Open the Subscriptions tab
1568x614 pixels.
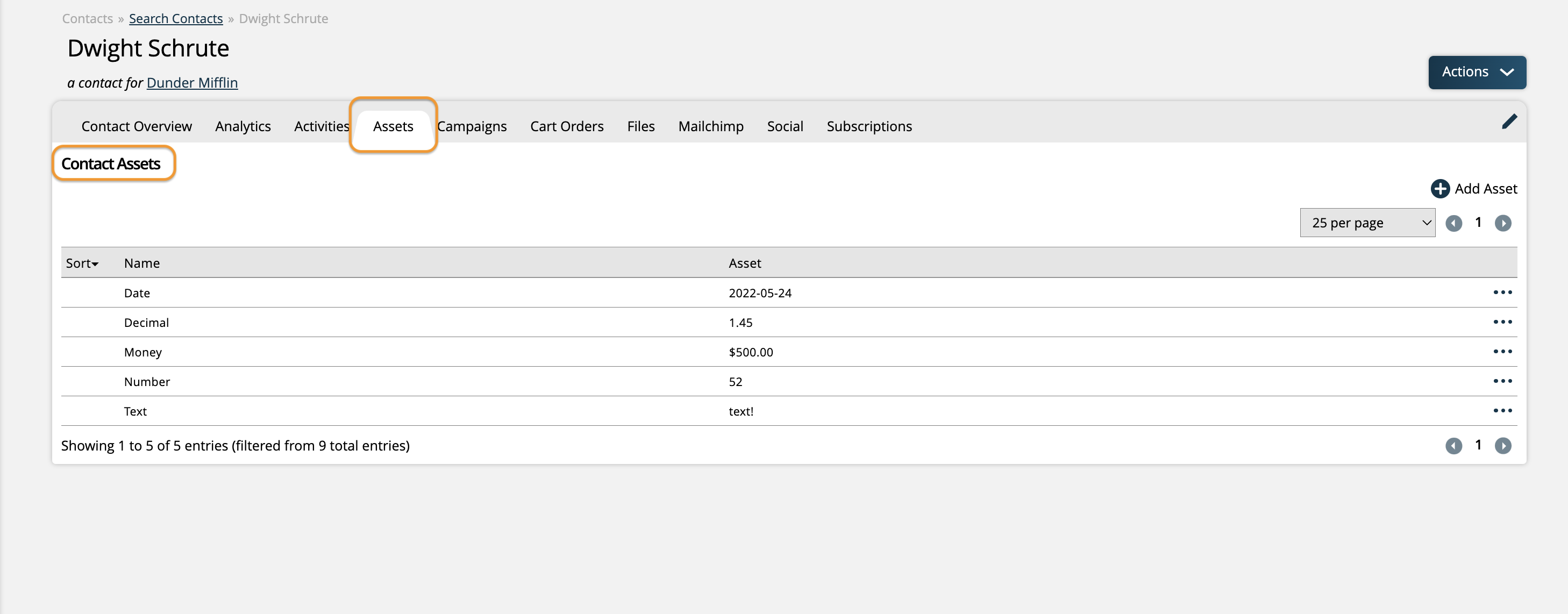pyautogui.click(x=868, y=126)
